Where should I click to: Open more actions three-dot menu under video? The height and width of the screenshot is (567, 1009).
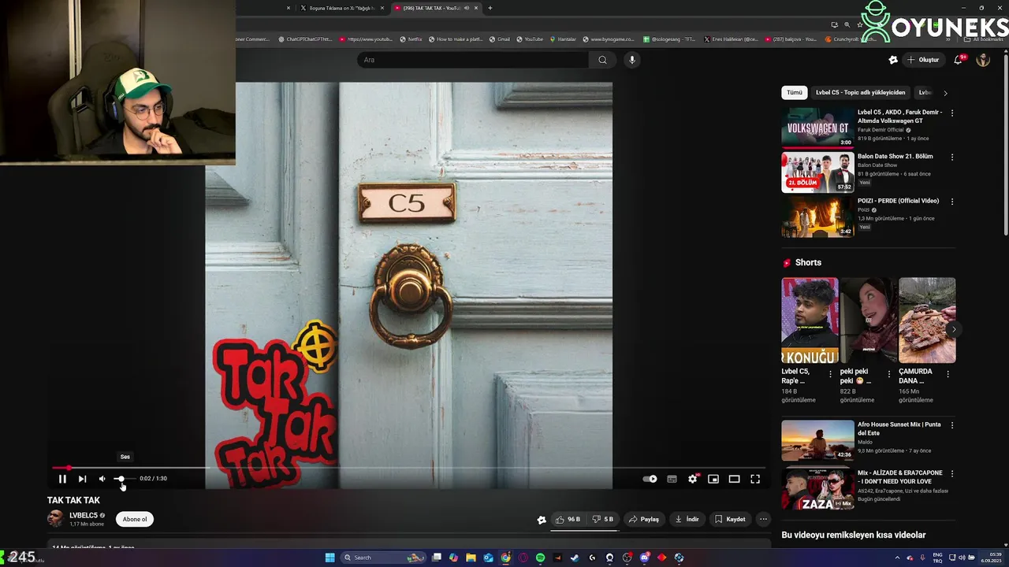(763, 520)
